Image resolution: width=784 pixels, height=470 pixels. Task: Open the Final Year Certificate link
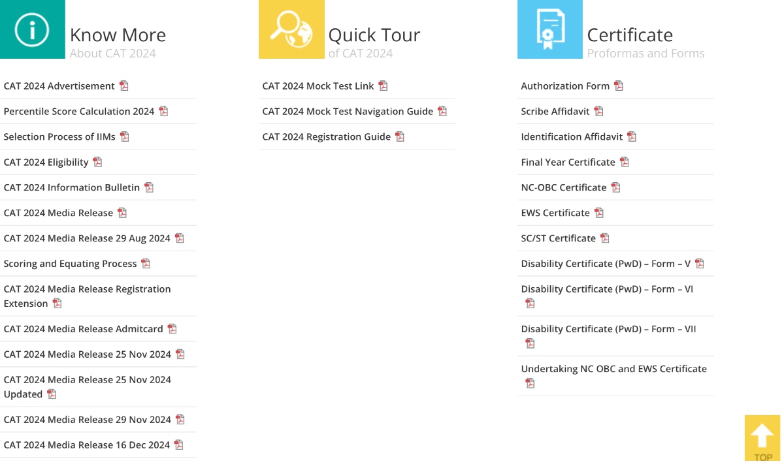(568, 163)
